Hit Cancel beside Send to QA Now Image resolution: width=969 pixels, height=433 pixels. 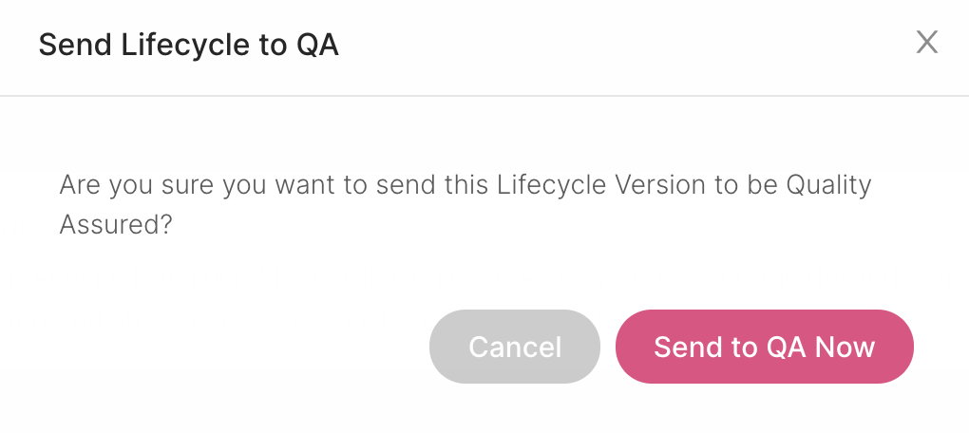515,347
